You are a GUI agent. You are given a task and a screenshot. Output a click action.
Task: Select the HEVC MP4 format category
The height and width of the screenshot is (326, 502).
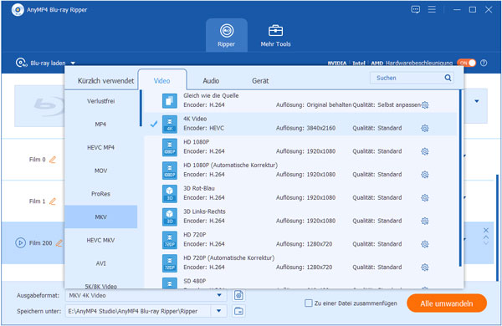101,147
